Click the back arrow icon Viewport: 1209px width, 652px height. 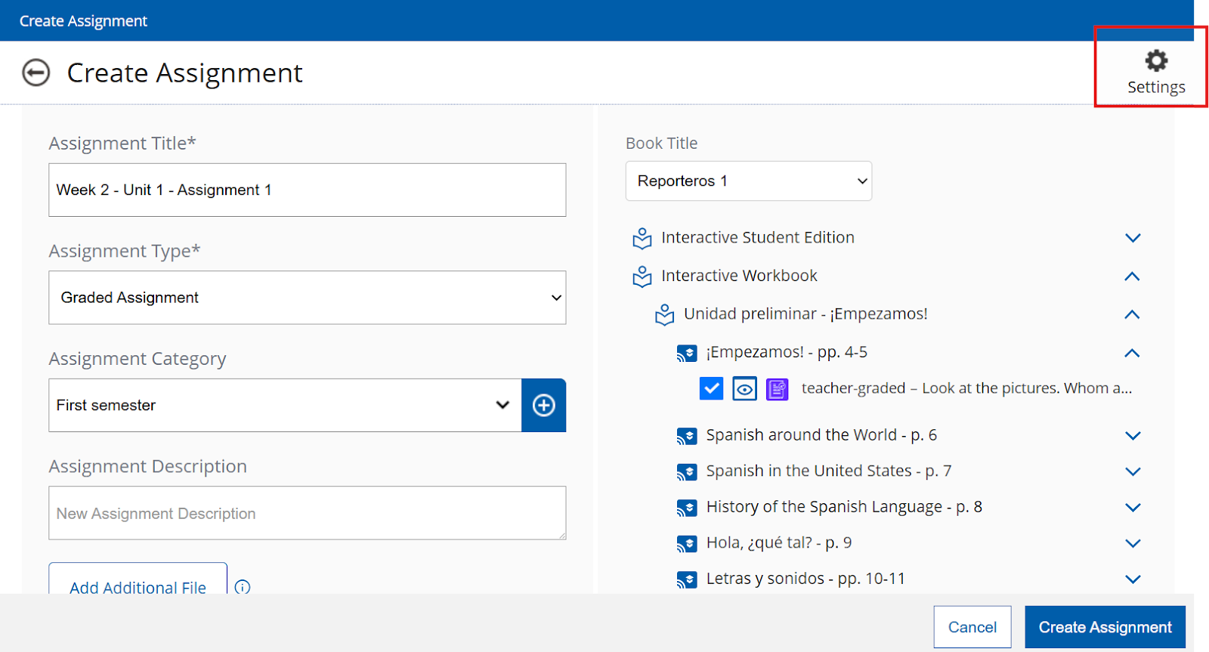click(36, 73)
